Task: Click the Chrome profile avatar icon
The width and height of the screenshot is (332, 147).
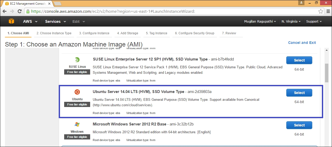Action: [301, 2]
